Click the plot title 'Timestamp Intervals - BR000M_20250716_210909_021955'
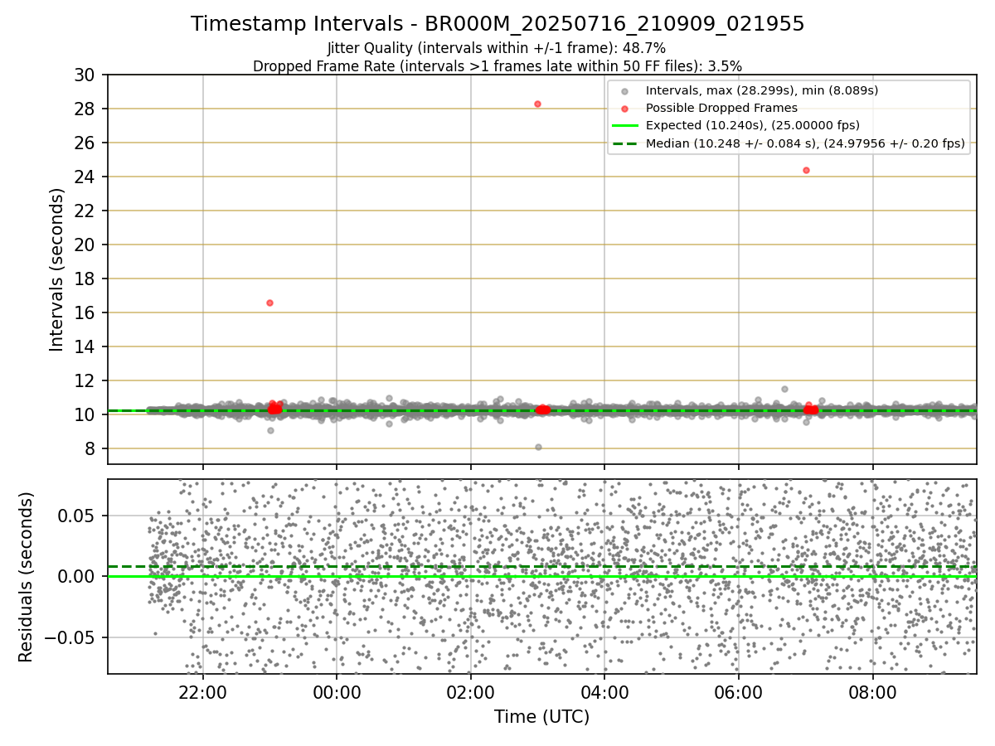This screenshot has width=995, height=746. pyautogui.click(x=498, y=24)
